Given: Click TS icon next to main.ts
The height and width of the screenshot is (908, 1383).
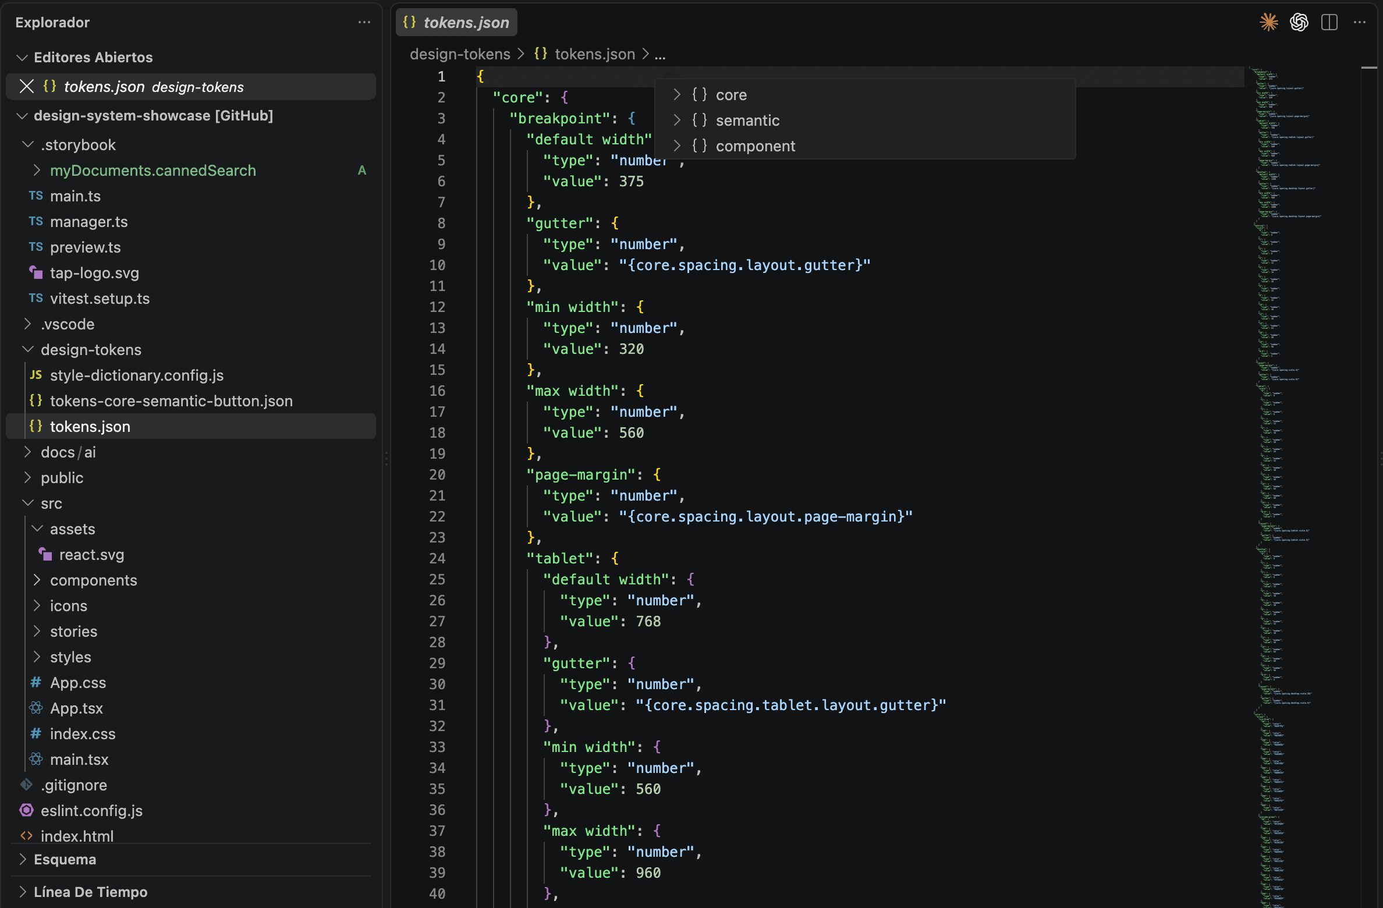Looking at the screenshot, I should [36, 196].
